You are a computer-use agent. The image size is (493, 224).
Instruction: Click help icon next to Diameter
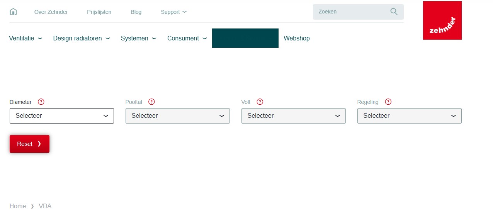(41, 102)
